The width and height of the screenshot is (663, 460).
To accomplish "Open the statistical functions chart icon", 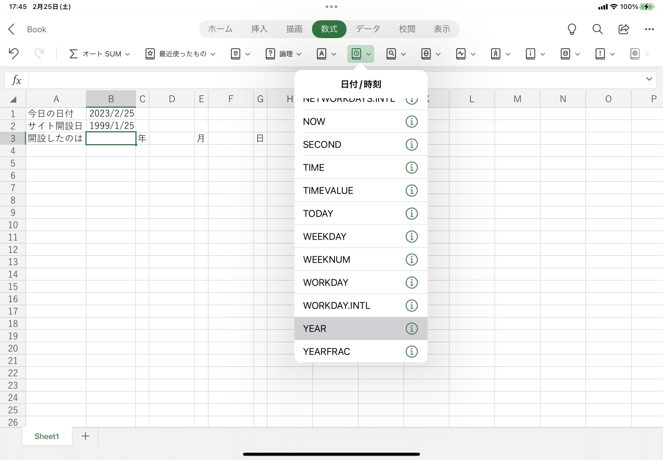I will click(x=461, y=54).
